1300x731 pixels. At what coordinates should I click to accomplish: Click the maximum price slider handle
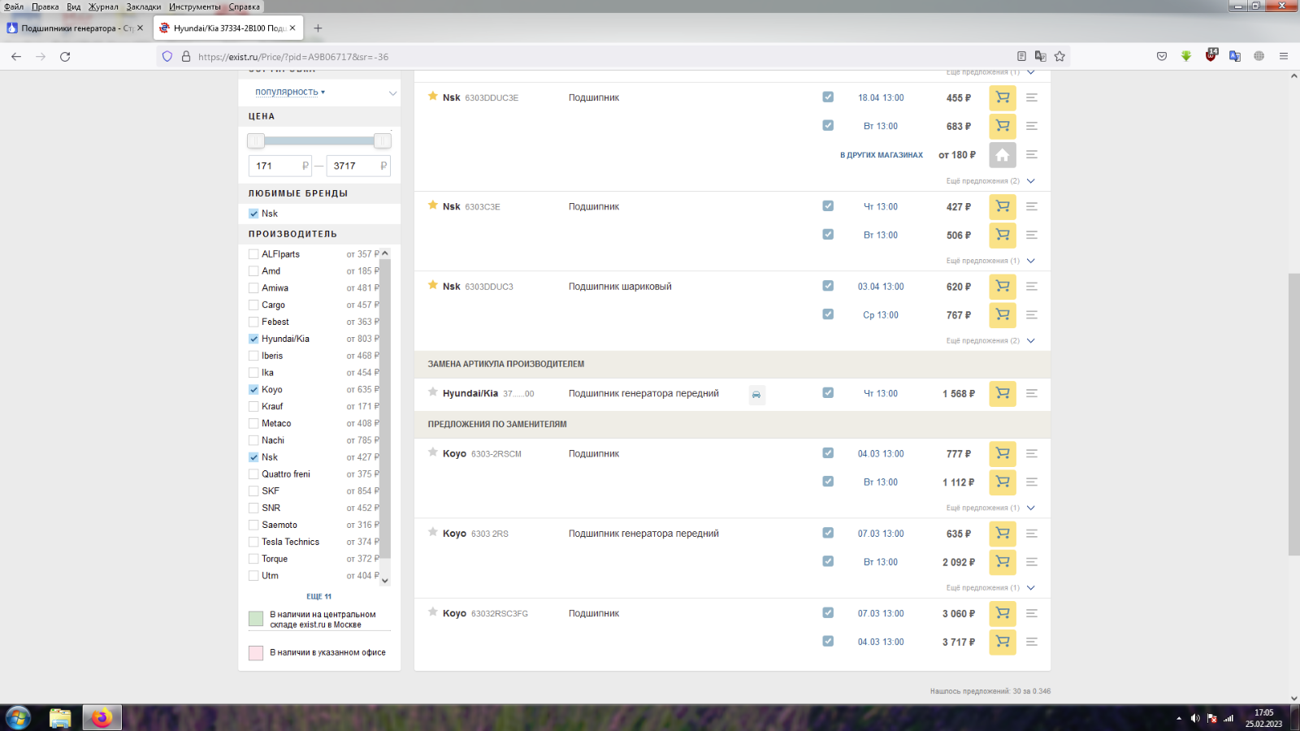[383, 141]
